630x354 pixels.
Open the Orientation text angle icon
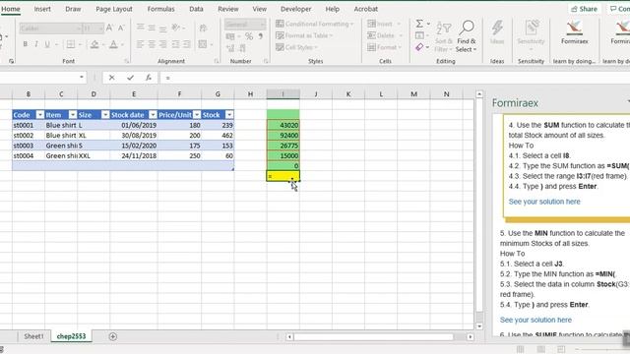pos(175,28)
